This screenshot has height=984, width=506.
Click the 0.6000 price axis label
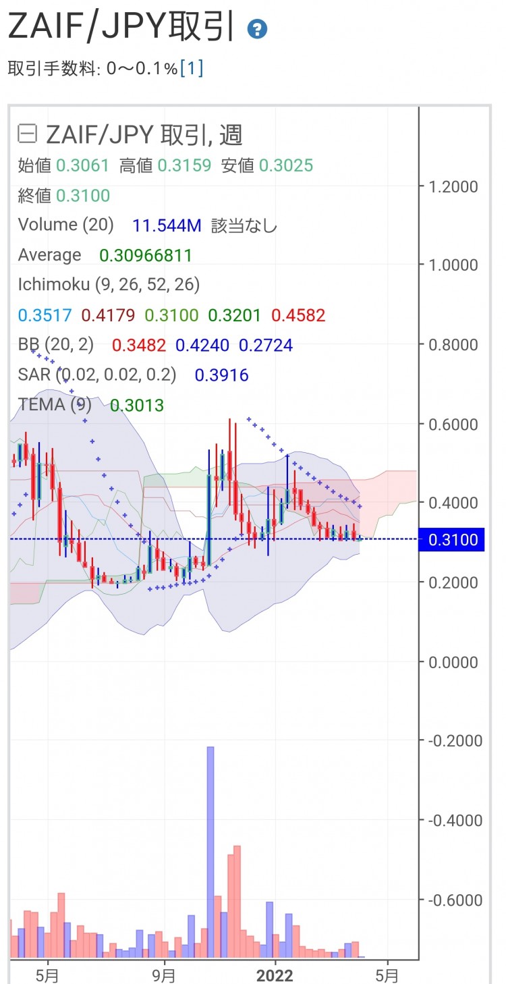454,425
